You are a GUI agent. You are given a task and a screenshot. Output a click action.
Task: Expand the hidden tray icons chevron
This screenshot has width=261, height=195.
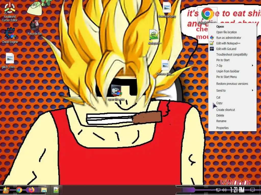[x=212, y=190]
